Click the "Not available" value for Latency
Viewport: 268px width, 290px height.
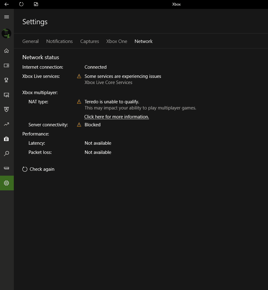(x=98, y=143)
